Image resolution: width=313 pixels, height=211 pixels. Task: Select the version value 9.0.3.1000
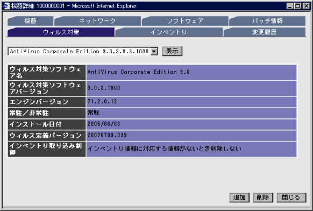(x=104, y=88)
